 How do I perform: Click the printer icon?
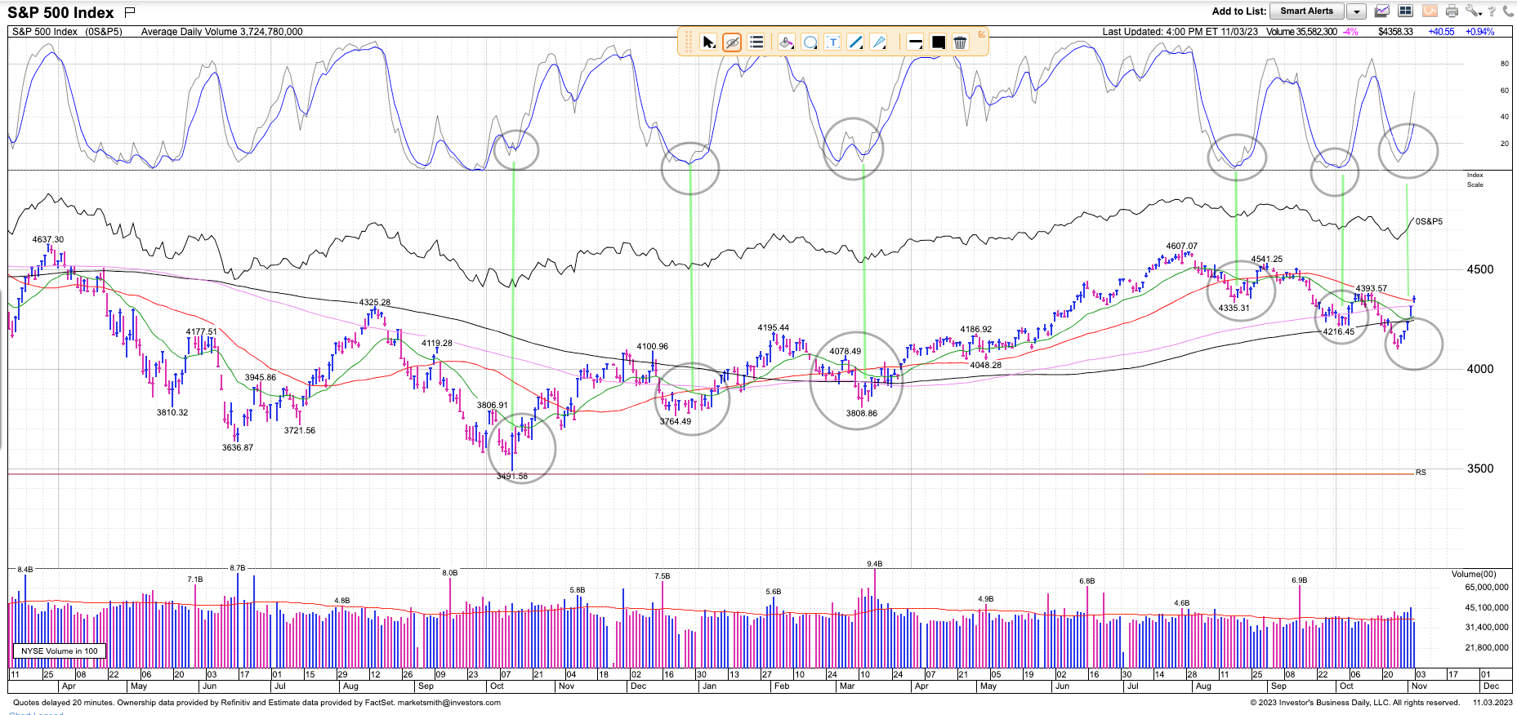(x=1452, y=11)
